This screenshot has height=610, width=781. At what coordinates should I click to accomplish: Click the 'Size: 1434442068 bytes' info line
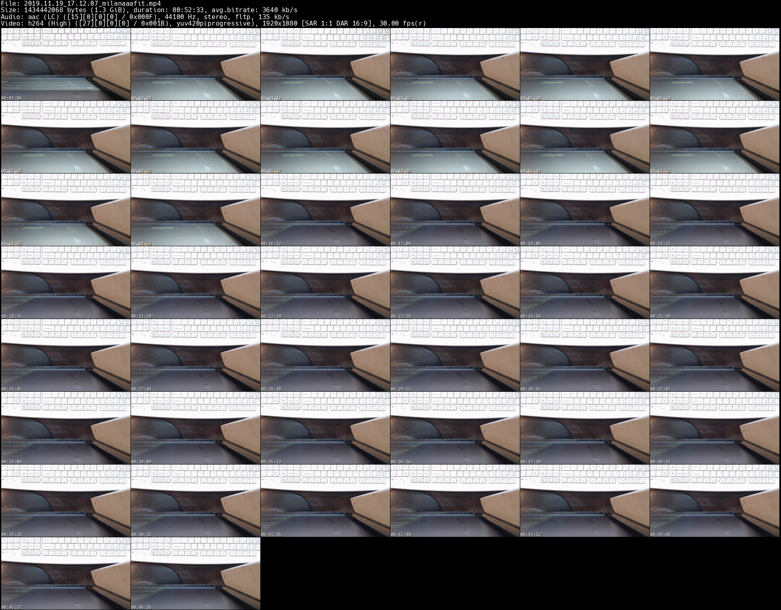(x=149, y=10)
